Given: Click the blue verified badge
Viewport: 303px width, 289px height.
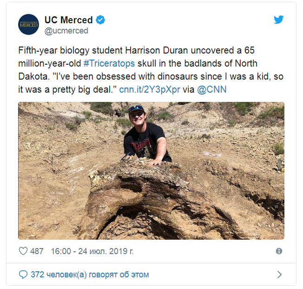Looking at the screenshot, I should 100,20.
